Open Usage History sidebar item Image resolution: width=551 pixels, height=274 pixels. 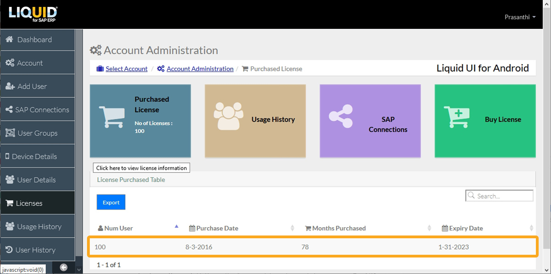37,226
